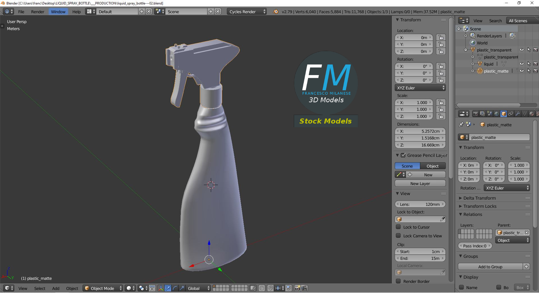539x293 pixels.
Task: Enable Lock Camera to View checkbox
Action: [398, 236]
